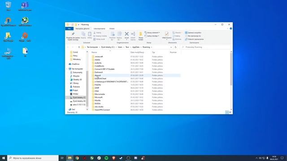287x161 pixels.
Task: Click the Zmień nazwę rename icon
Action: pos(133,34)
